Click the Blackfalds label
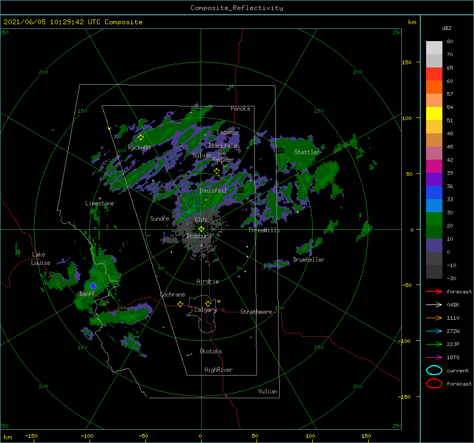The height and width of the screenshot is (443, 474). coord(224,146)
